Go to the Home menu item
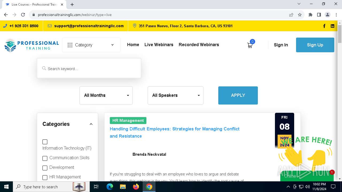Viewport: 342px width, 192px height. tap(133, 45)
